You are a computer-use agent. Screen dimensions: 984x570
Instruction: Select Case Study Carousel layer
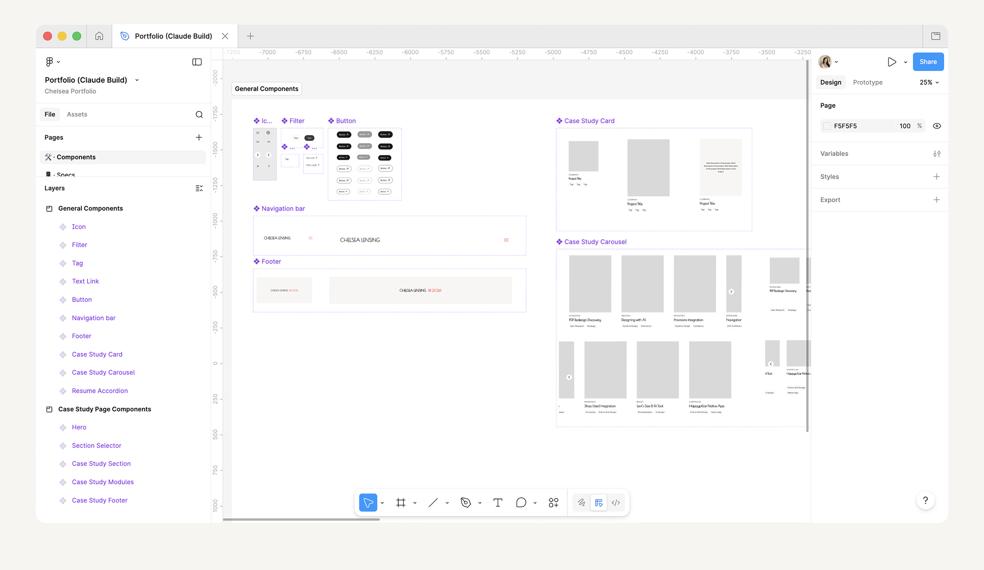click(103, 372)
